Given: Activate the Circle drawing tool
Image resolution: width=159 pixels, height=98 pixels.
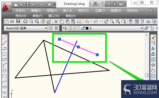Looking at the screenshot, I should tap(5, 70).
